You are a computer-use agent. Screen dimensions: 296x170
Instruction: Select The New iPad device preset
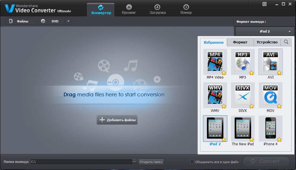[243, 128]
